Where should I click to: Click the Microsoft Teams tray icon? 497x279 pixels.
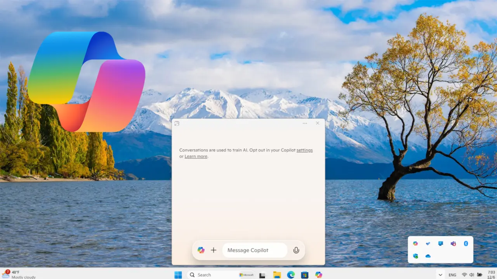453,243
